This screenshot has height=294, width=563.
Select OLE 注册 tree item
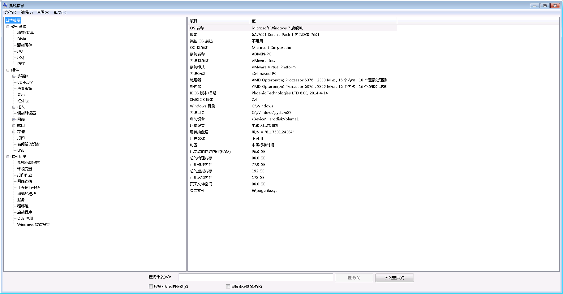[25, 218]
